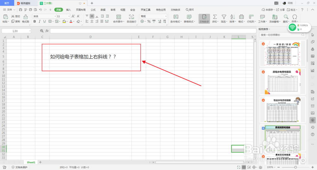Click the 分享 Share button
The width and height of the screenshot is (317, 170).
[281, 10]
